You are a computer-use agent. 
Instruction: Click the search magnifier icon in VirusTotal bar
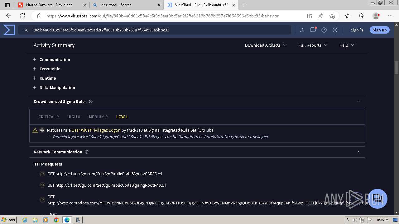click(x=26, y=30)
